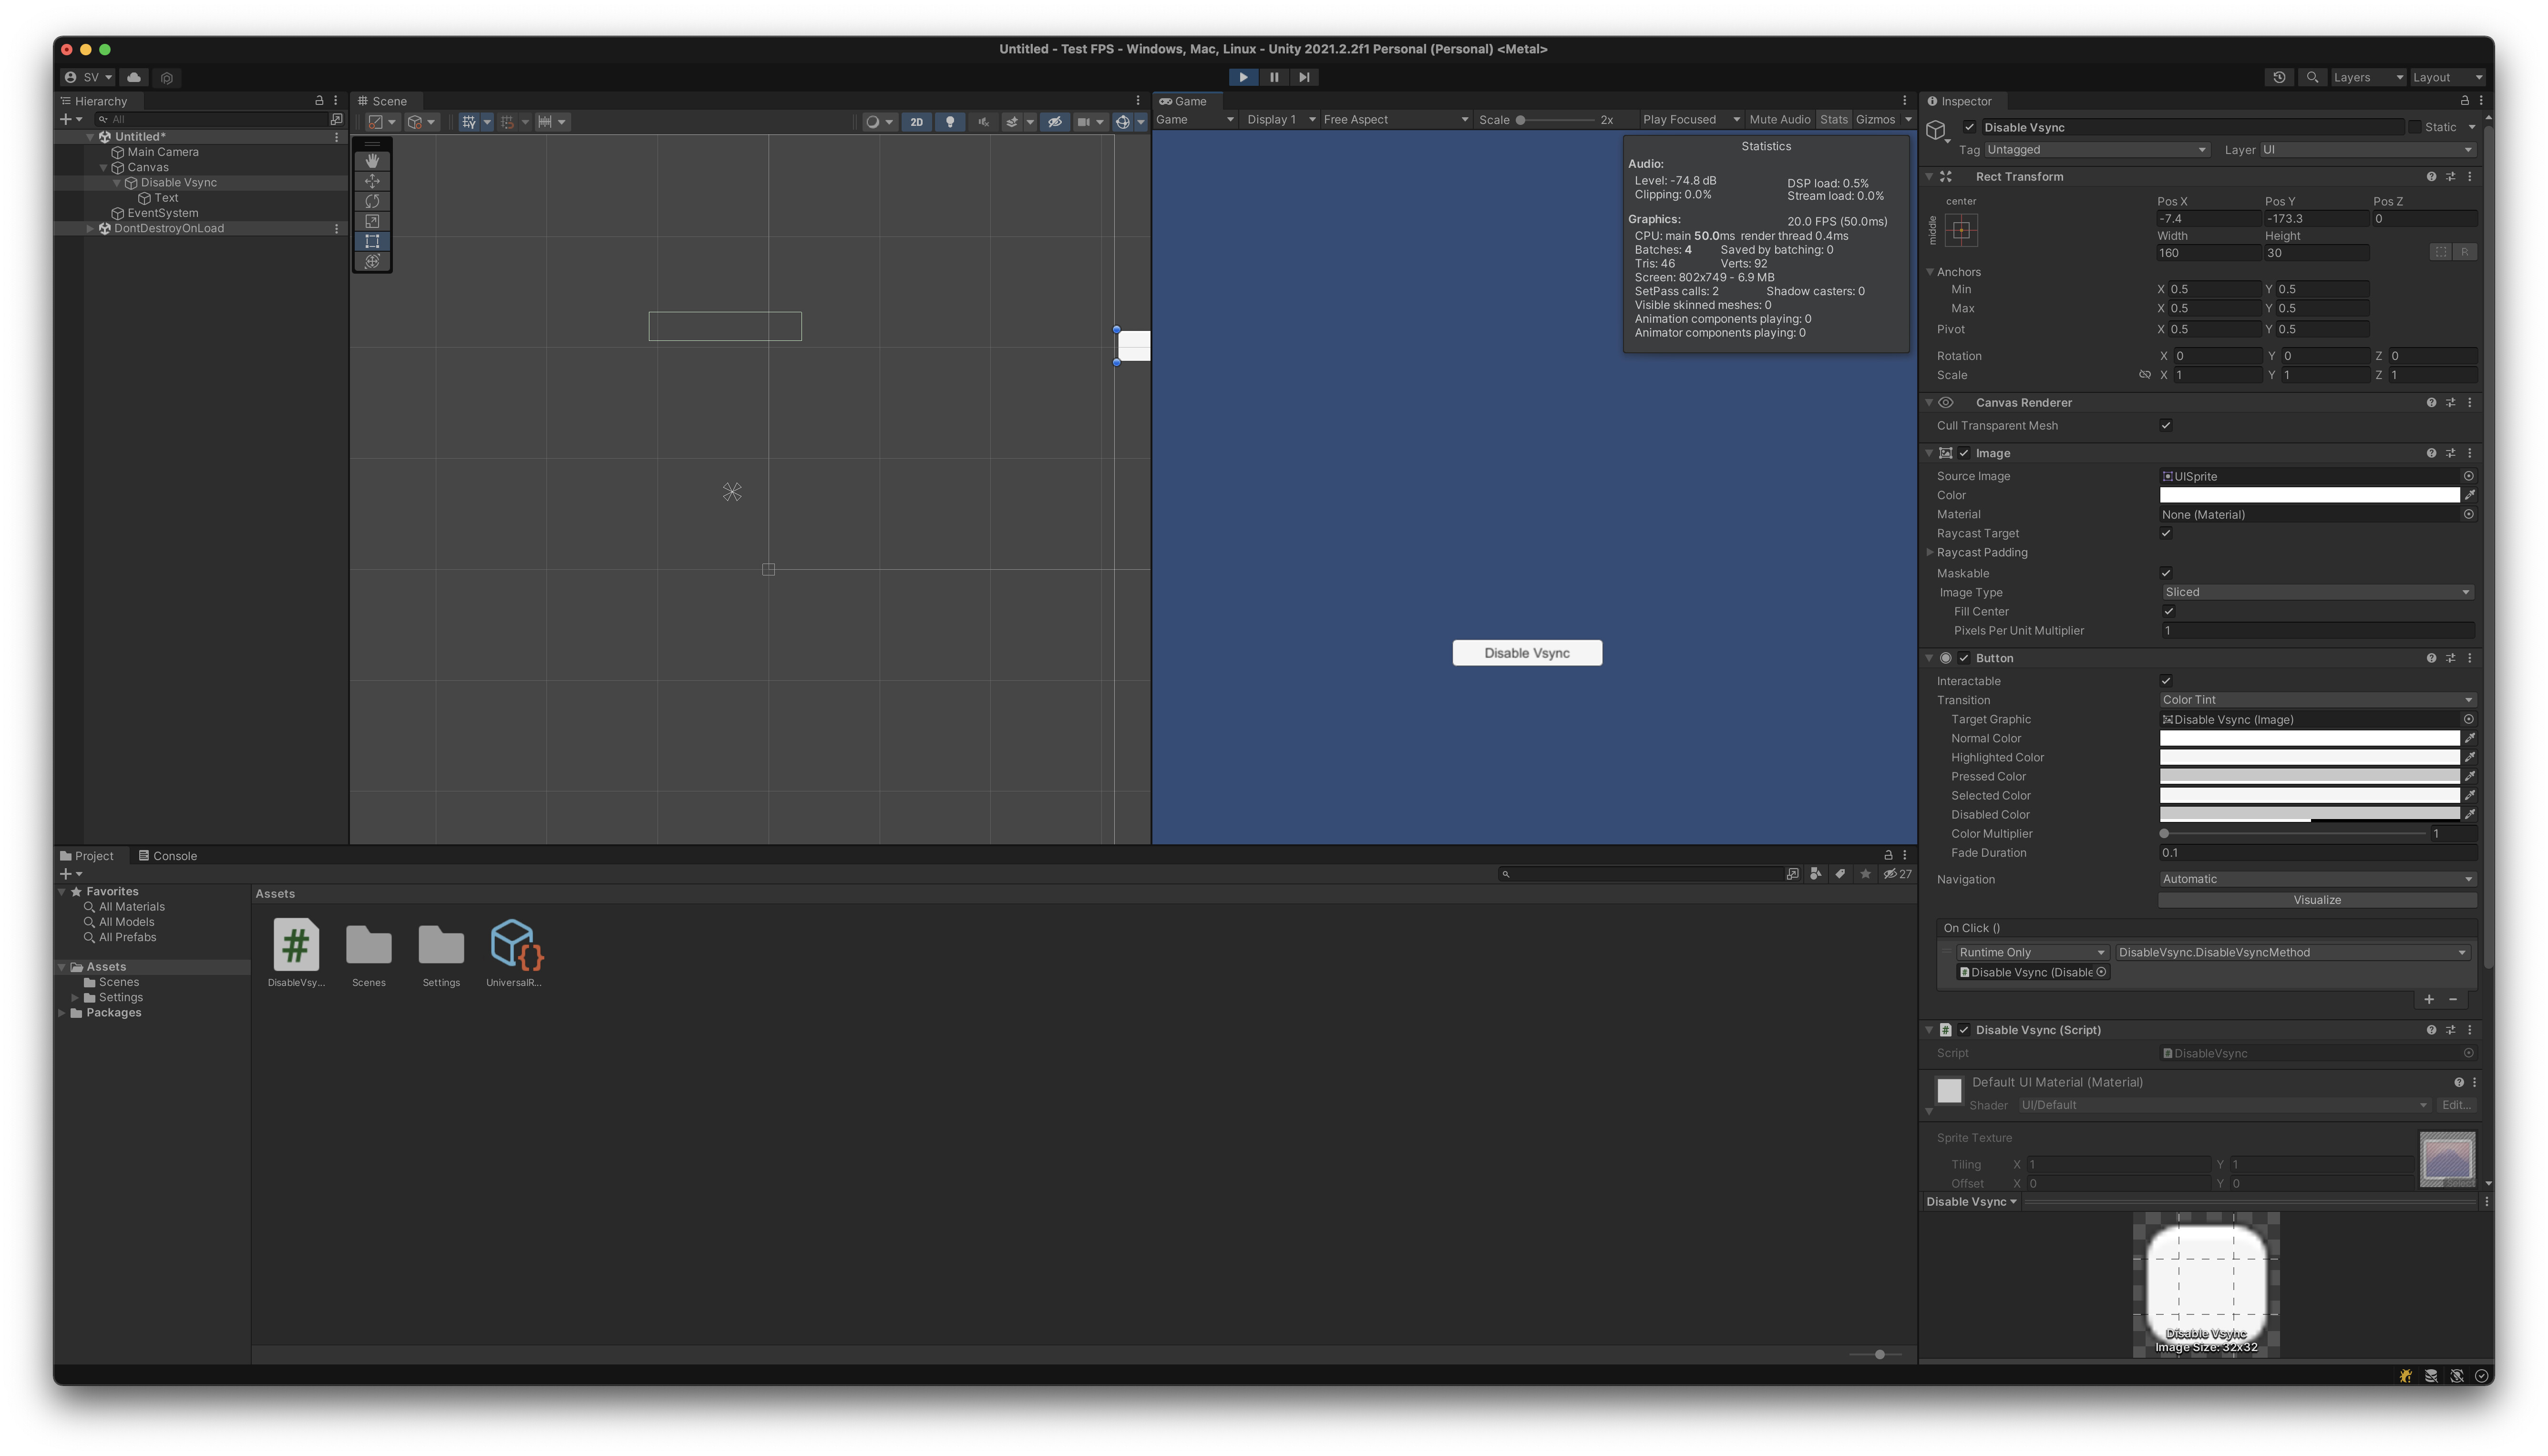2548x1456 pixels.
Task: Toggle scene lighting bulb icon
Action: [950, 122]
